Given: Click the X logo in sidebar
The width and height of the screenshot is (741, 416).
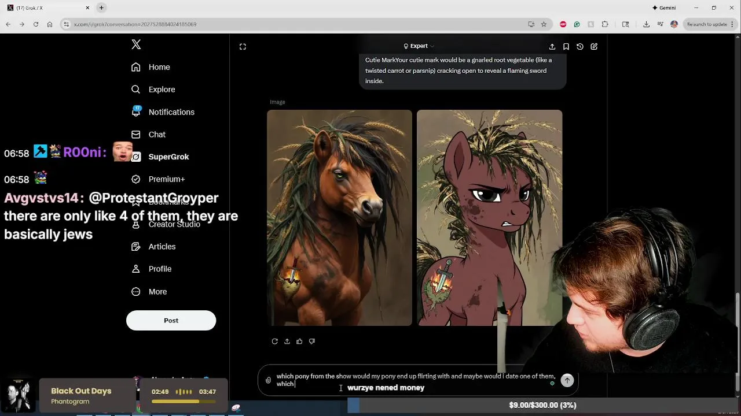Looking at the screenshot, I should coord(136,44).
